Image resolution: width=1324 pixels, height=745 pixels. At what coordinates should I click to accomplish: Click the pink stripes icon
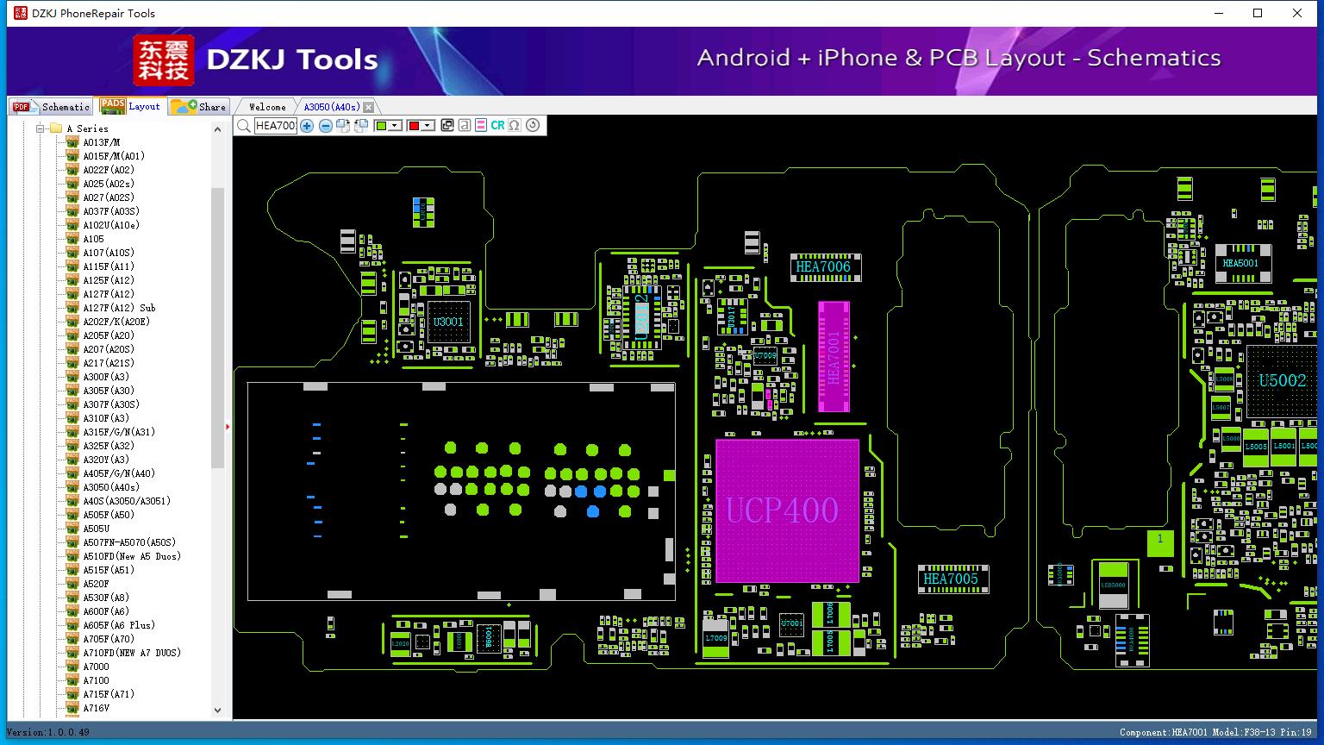point(481,126)
